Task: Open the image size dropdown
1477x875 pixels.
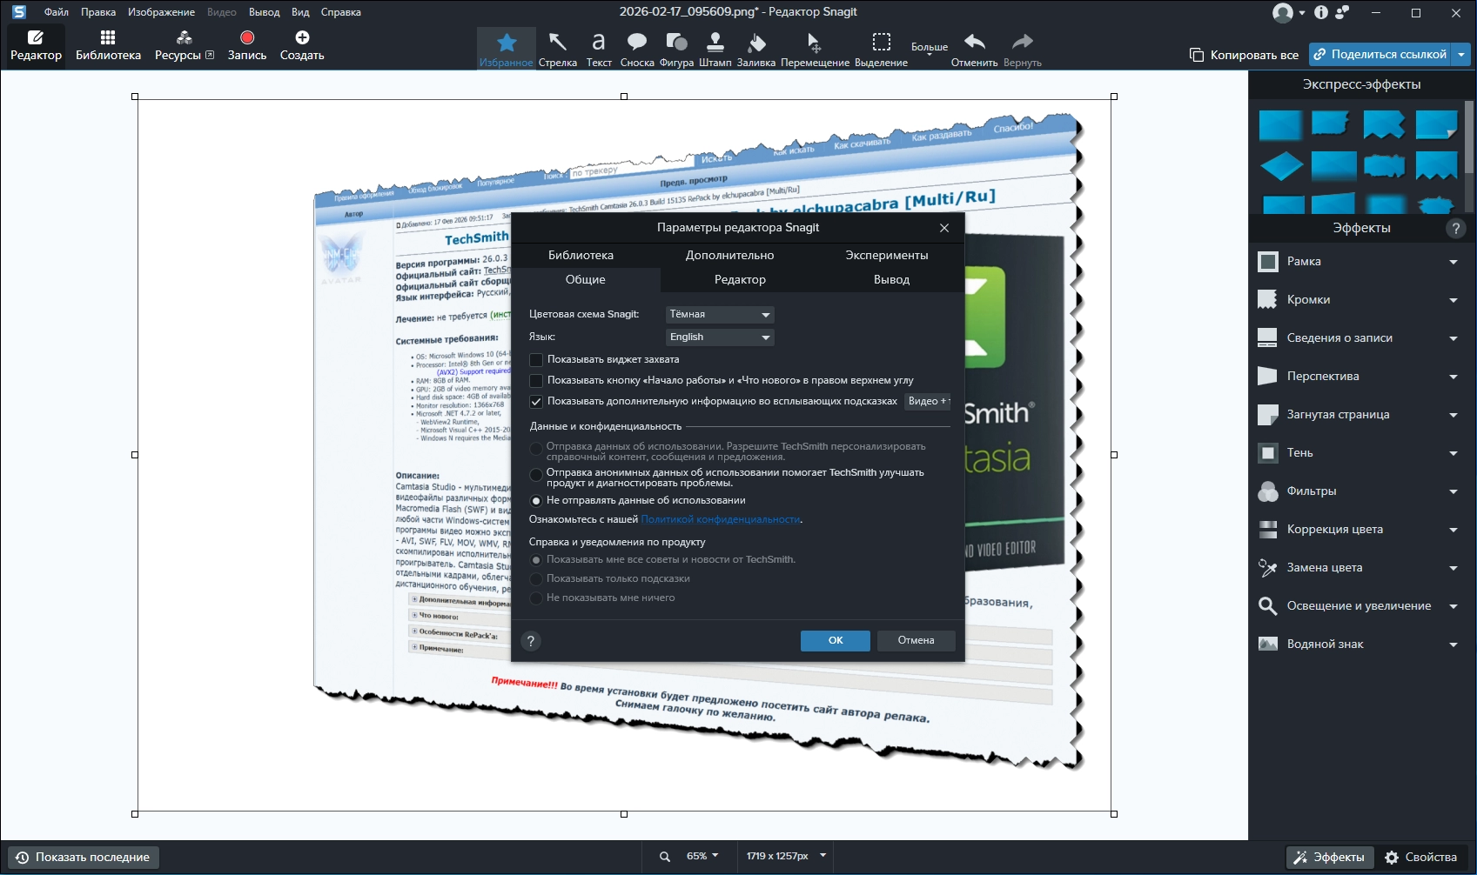Action: point(786,857)
